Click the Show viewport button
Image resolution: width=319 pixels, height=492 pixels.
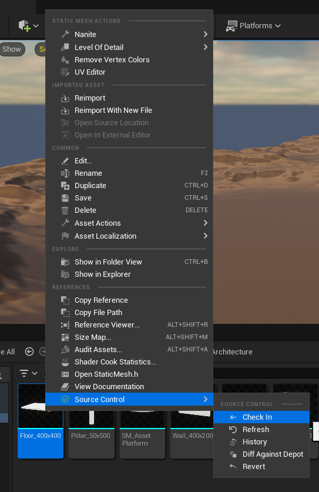pyautogui.click(x=12, y=49)
